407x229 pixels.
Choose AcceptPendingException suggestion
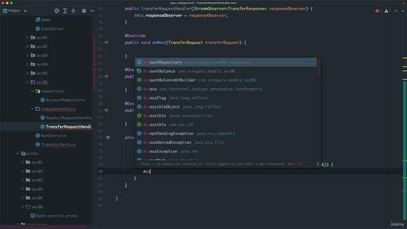pyautogui.click(x=226, y=134)
